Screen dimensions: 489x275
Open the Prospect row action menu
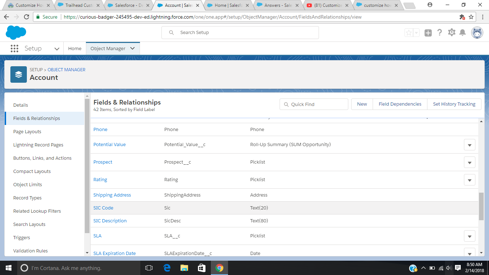[469, 163]
